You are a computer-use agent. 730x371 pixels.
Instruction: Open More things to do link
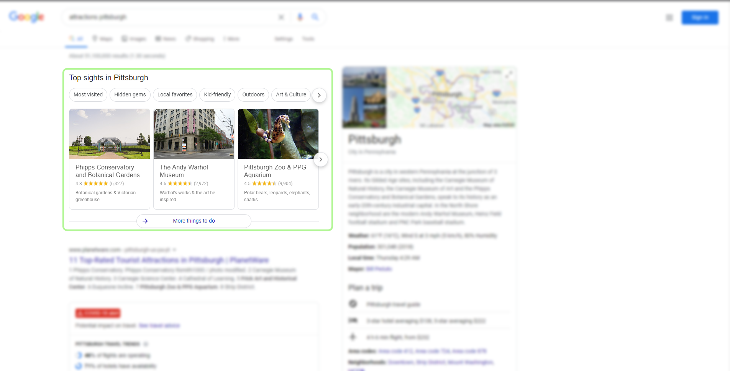194,221
